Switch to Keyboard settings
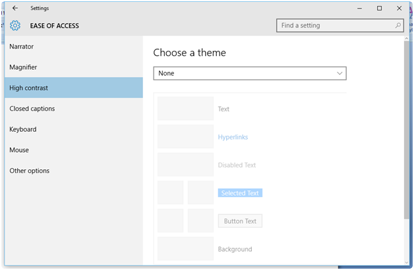The width and height of the screenshot is (414, 270). pyautogui.click(x=23, y=129)
